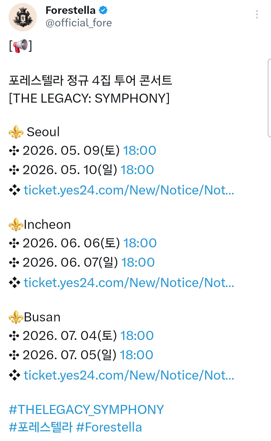Click the Forestella display name

tap(71, 10)
